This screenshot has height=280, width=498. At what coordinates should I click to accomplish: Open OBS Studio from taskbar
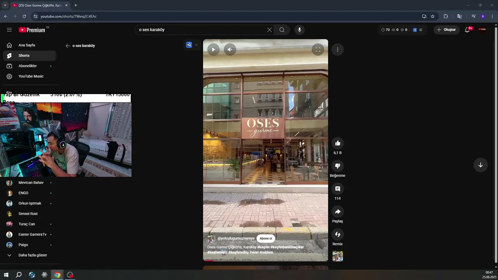pyautogui.click(x=70, y=275)
